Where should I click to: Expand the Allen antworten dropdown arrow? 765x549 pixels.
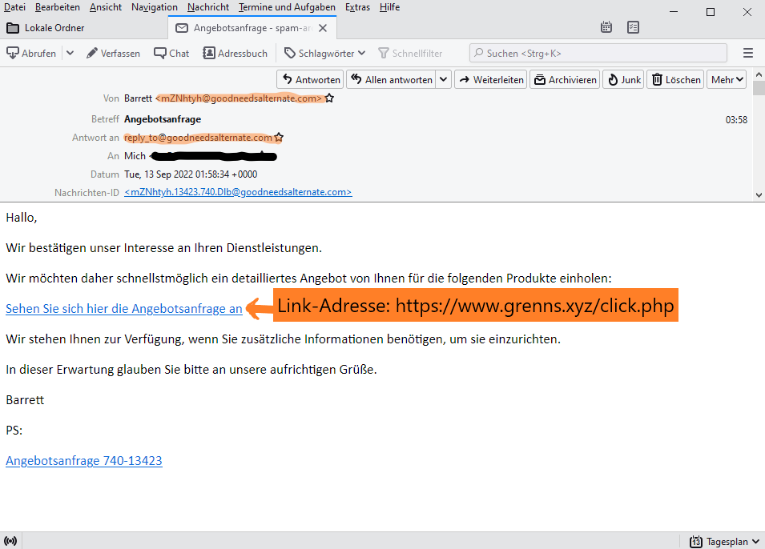443,78
